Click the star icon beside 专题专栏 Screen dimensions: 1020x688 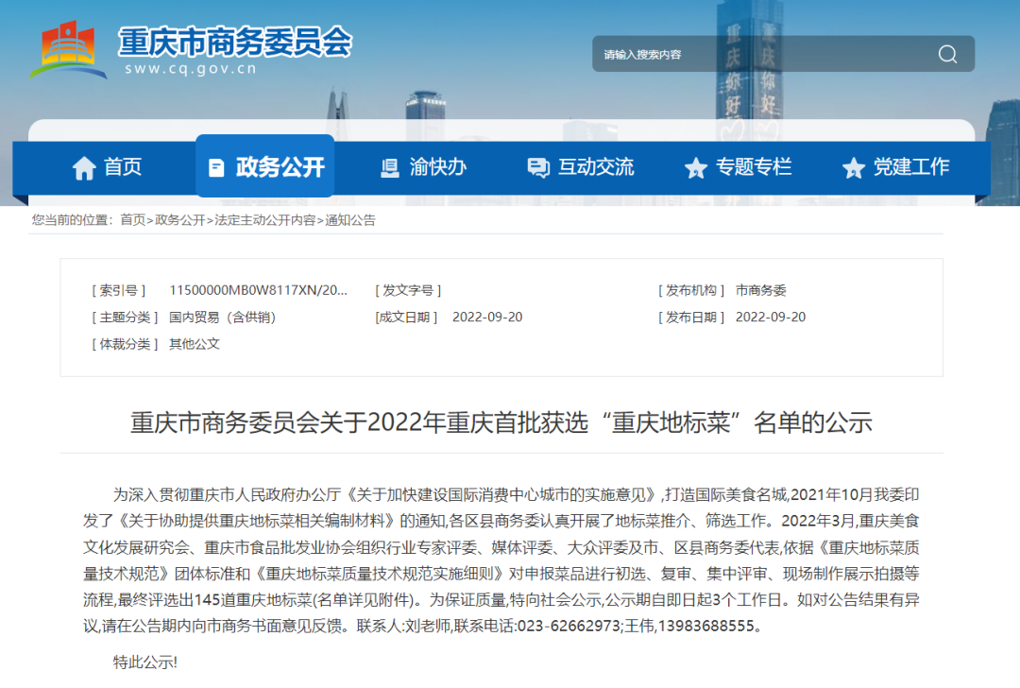pyautogui.click(x=696, y=168)
